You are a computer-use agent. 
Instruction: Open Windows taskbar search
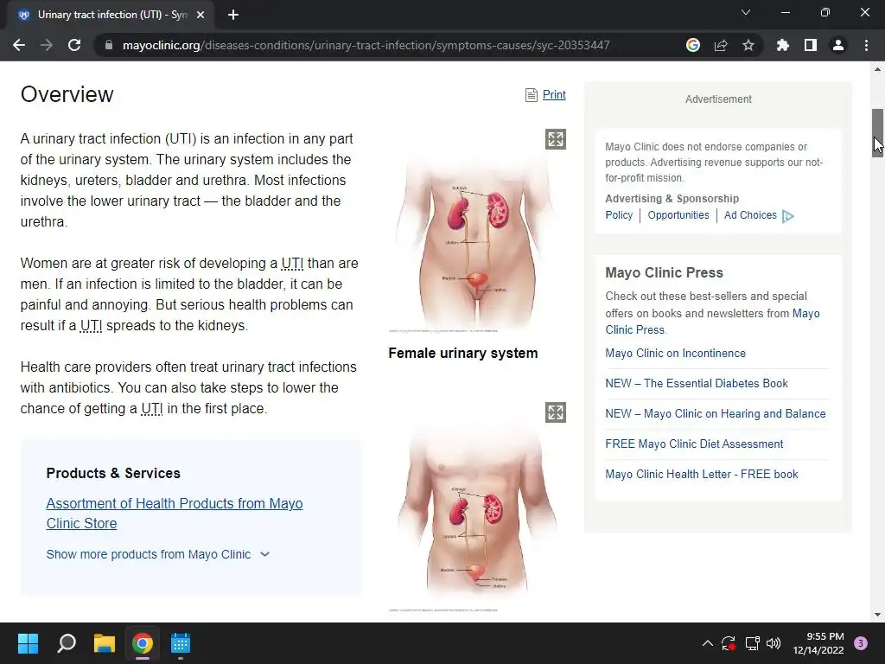[67, 643]
